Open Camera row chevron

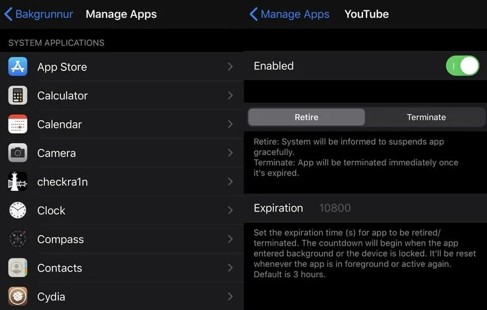[x=230, y=153]
